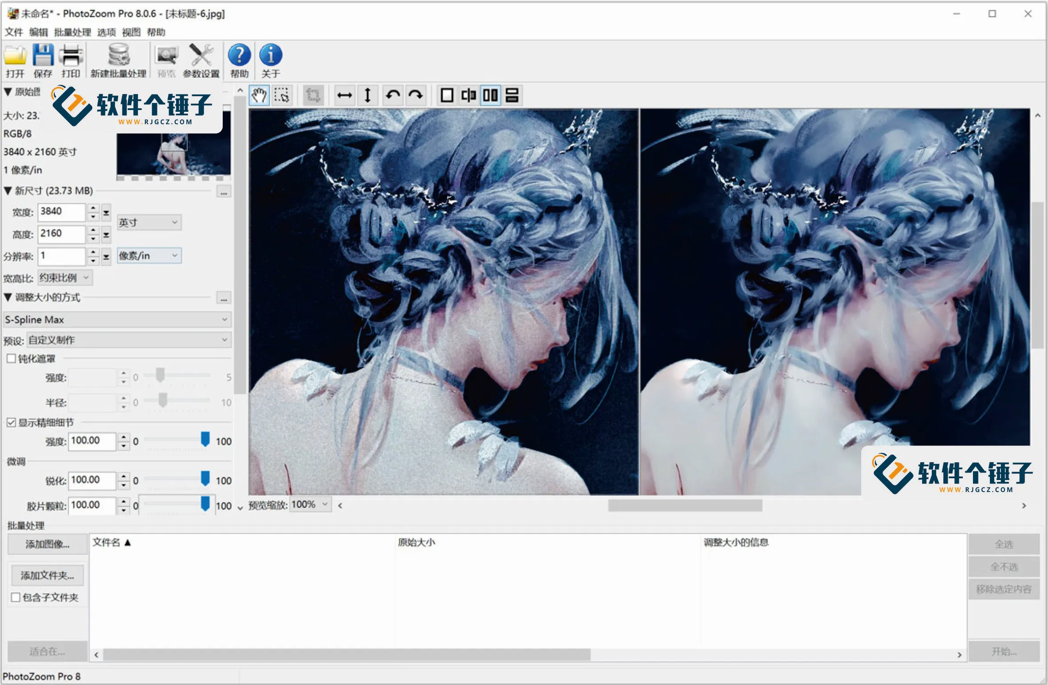Image resolution: width=1048 pixels, height=685 pixels.
Task: Open the 文件 menu
Action: (14, 32)
